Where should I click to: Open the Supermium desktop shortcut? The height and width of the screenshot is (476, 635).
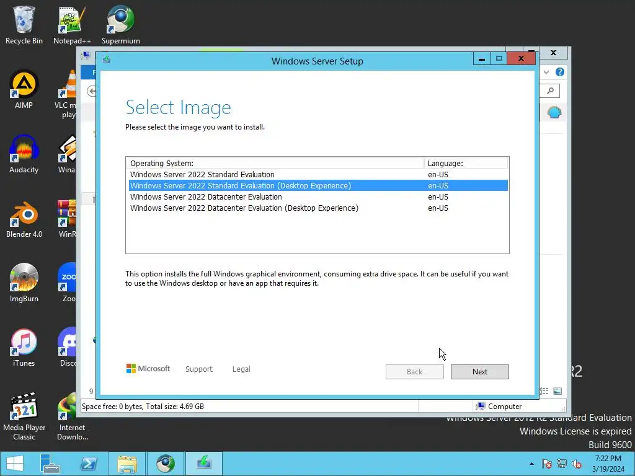(x=121, y=25)
